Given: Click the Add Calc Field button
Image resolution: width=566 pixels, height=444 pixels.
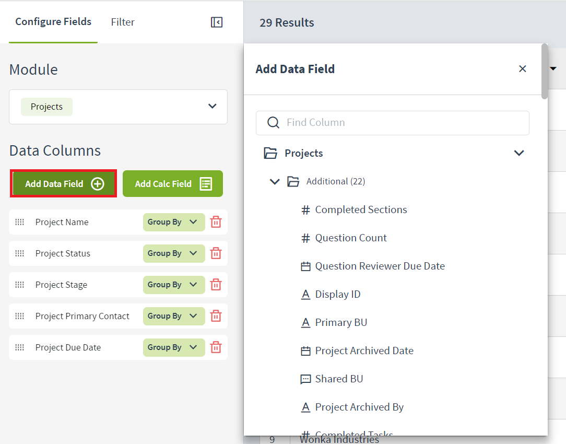Looking at the screenshot, I should [x=173, y=184].
